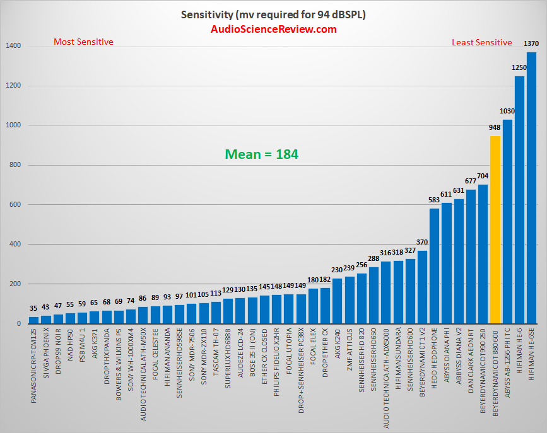Click the '288' data label
The width and height of the screenshot is (547, 433).
click(x=373, y=258)
